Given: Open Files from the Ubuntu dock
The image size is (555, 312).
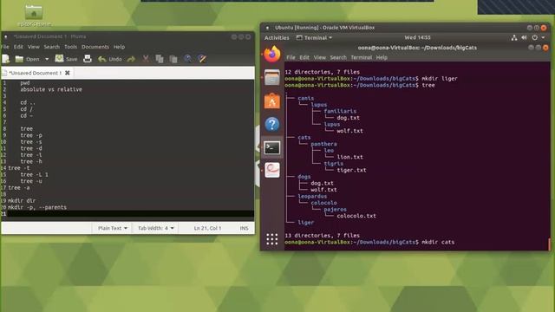Looking at the screenshot, I should coord(271,77).
